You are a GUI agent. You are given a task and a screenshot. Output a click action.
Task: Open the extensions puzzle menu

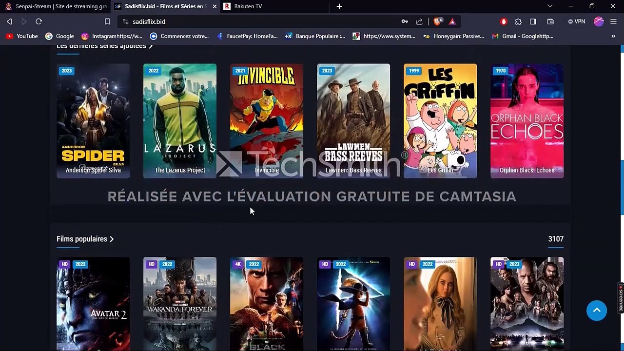click(518, 21)
